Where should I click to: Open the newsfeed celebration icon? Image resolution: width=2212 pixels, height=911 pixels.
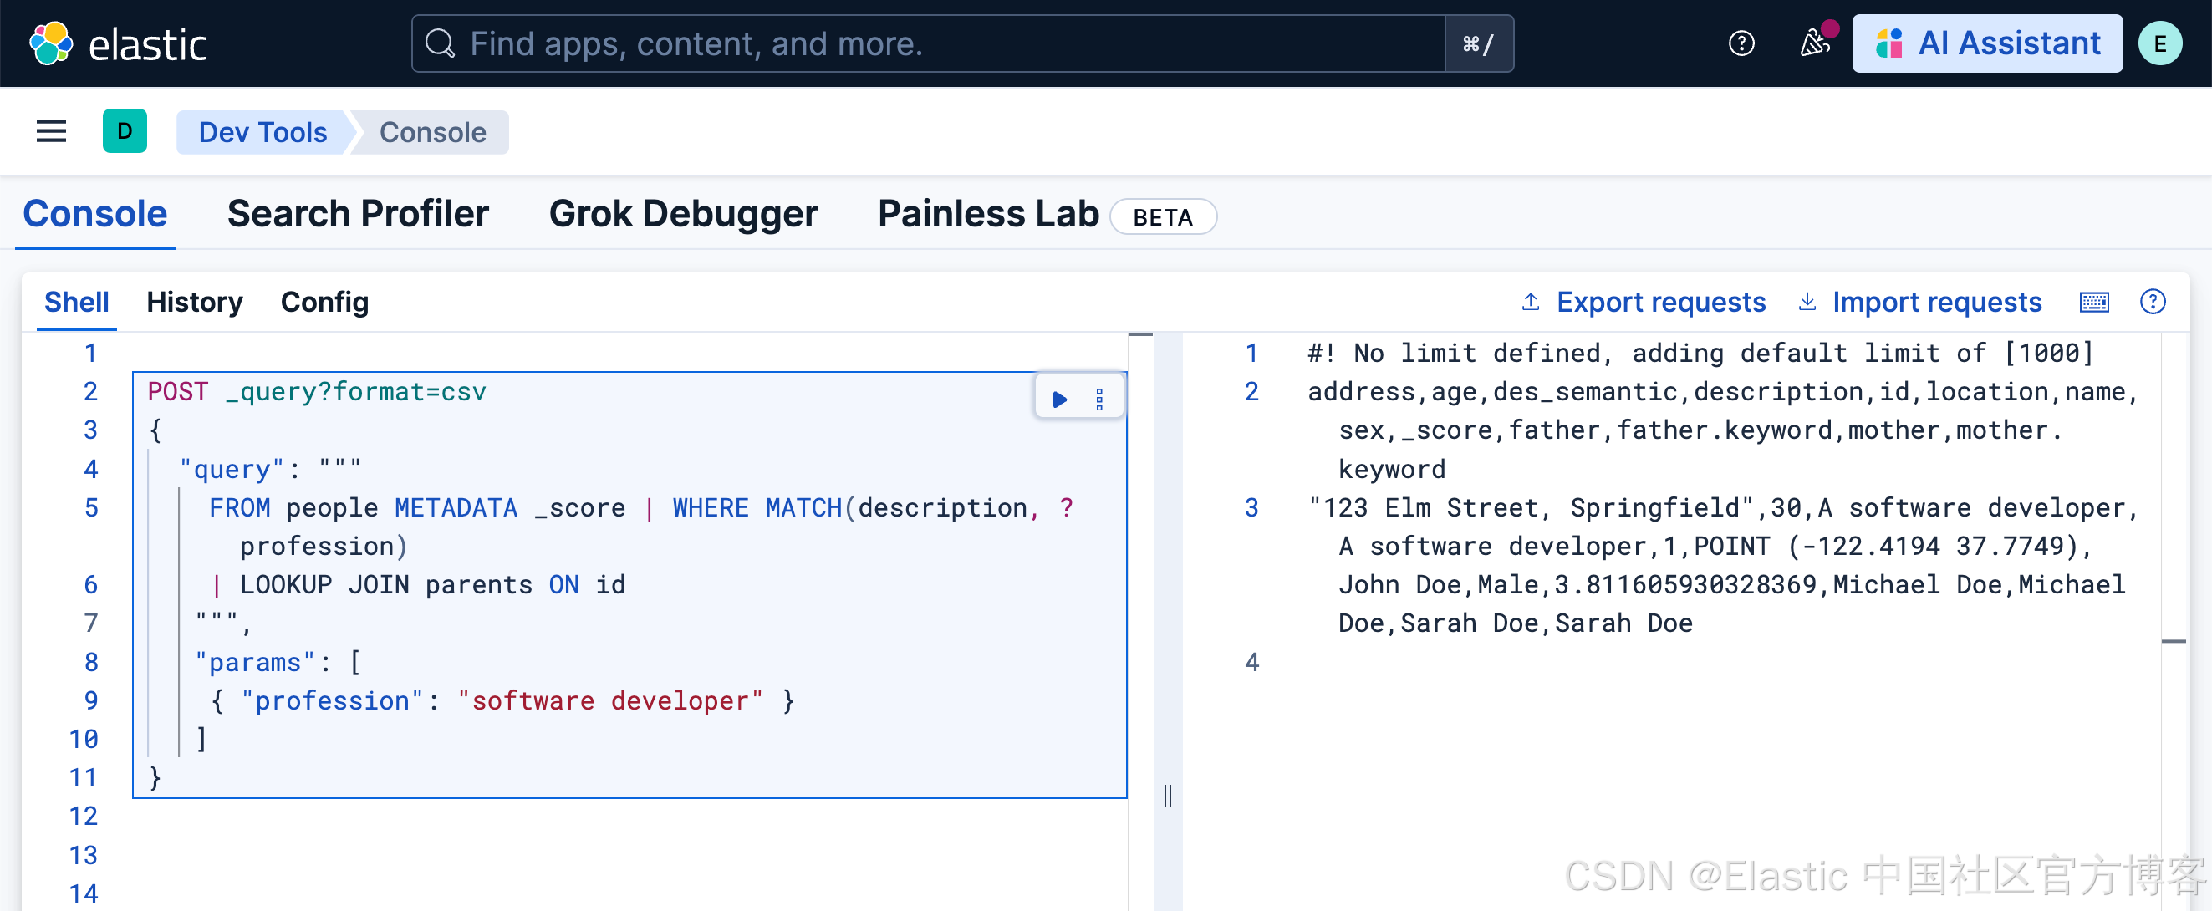(1813, 43)
